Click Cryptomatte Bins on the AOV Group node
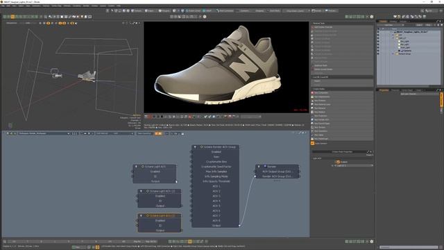444x250 pixels. (x=216, y=162)
